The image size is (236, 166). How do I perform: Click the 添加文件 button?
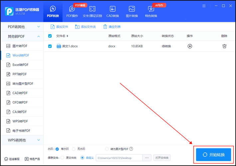click(59, 27)
